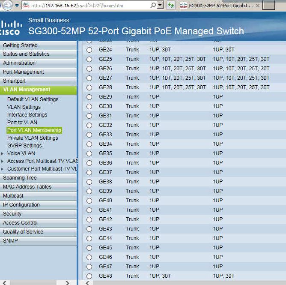Expand the Voice VLAN tree node

click(3, 153)
